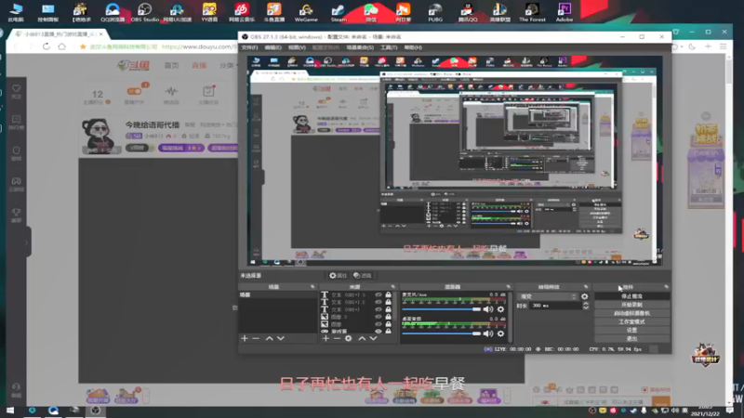Open the settings gear for the 桌面音频 audio channel
The width and height of the screenshot is (744, 418).
click(500, 333)
